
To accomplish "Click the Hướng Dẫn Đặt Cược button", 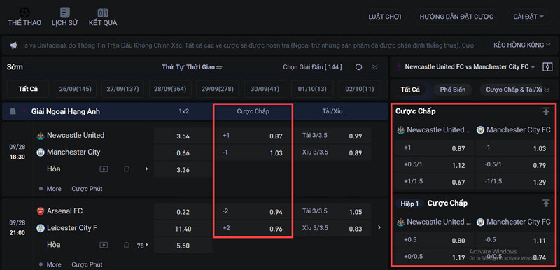I will (x=456, y=17).
